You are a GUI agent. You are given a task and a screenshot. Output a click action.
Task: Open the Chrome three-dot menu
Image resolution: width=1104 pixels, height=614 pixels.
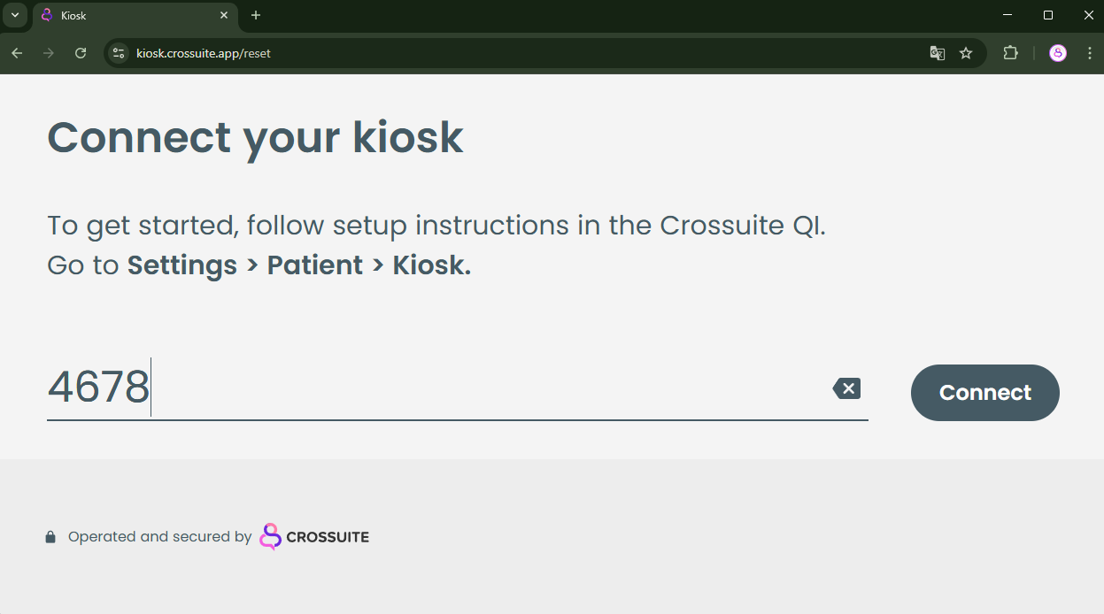1089,53
